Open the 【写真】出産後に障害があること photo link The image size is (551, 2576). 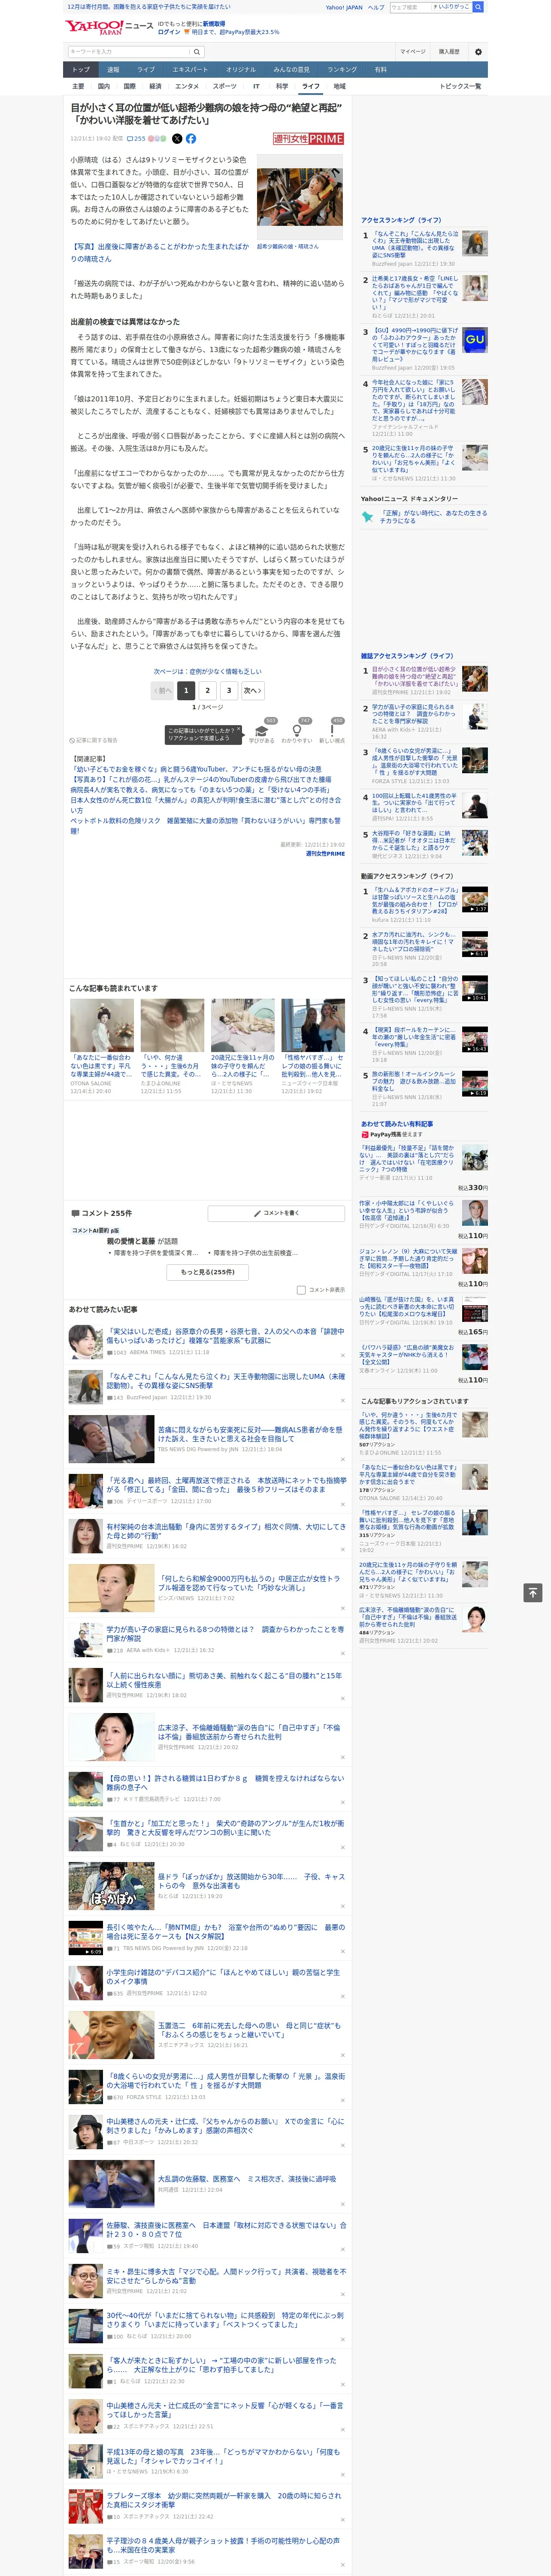click(x=159, y=252)
